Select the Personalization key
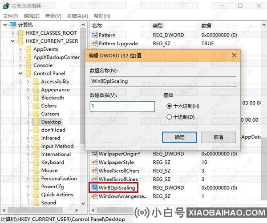 click(59, 179)
